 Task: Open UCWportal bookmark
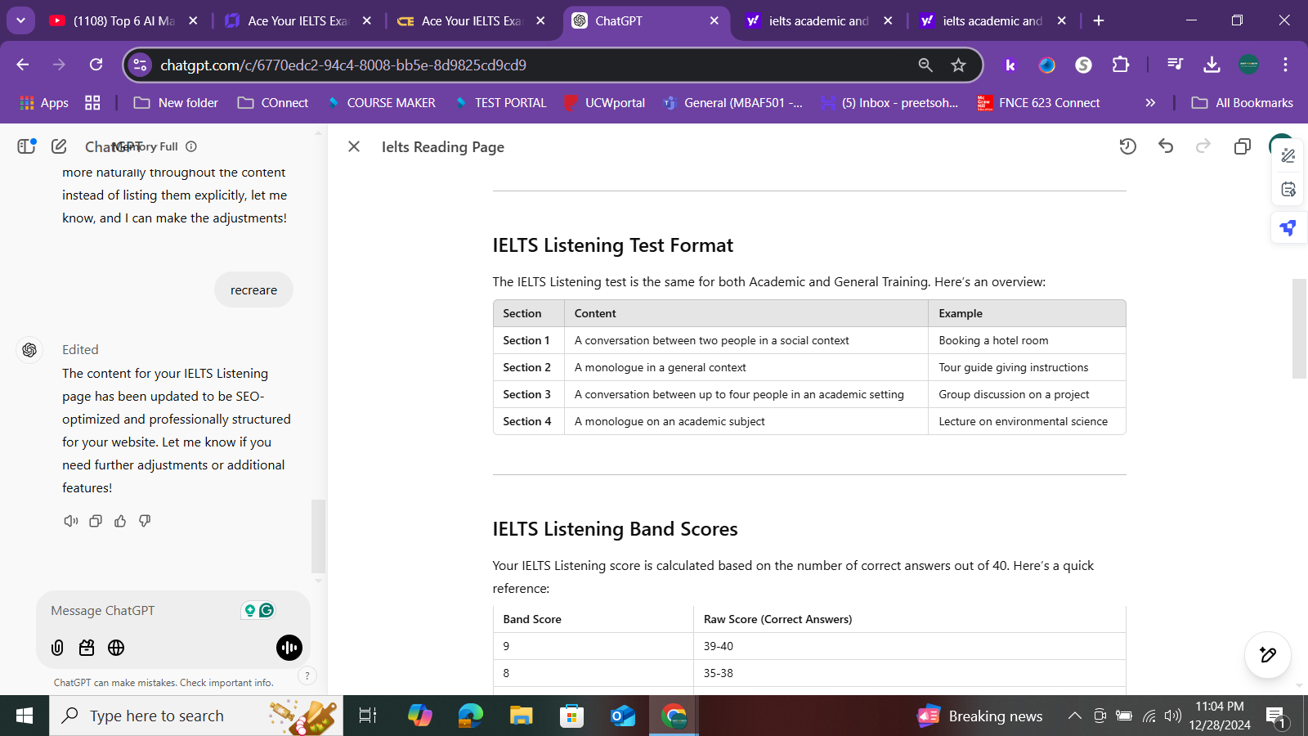605,103
